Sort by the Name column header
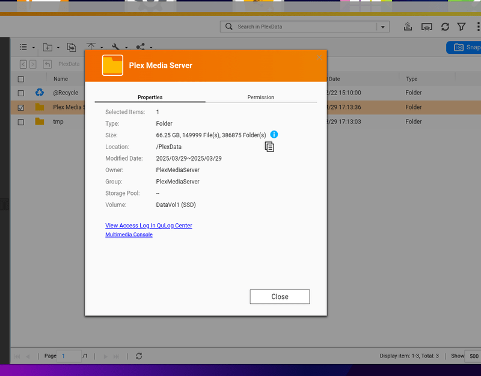This screenshot has height=376, width=481. click(61, 79)
